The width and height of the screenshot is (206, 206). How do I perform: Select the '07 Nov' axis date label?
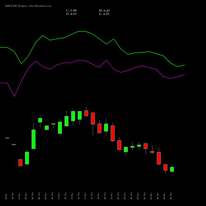pyautogui.click(x=46, y=196)
